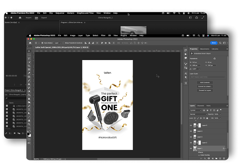243x167 pixels.
Task: Open Premiere Pro's Sequence menu
Action: click(x=60, y=13)
